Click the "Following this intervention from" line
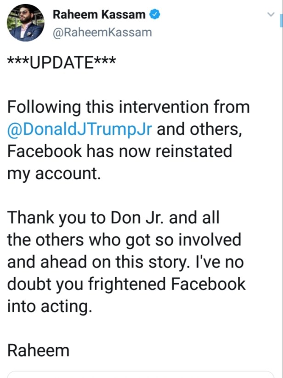 coord(128,108)
